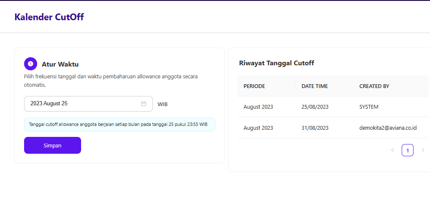The image size is (430, 203).
Task: Click the PERIODE column header
Action: pos(254,86)
